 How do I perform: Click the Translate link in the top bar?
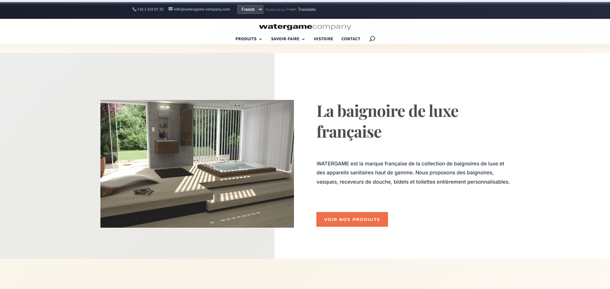pyautogui.click(x=307, y=9)
